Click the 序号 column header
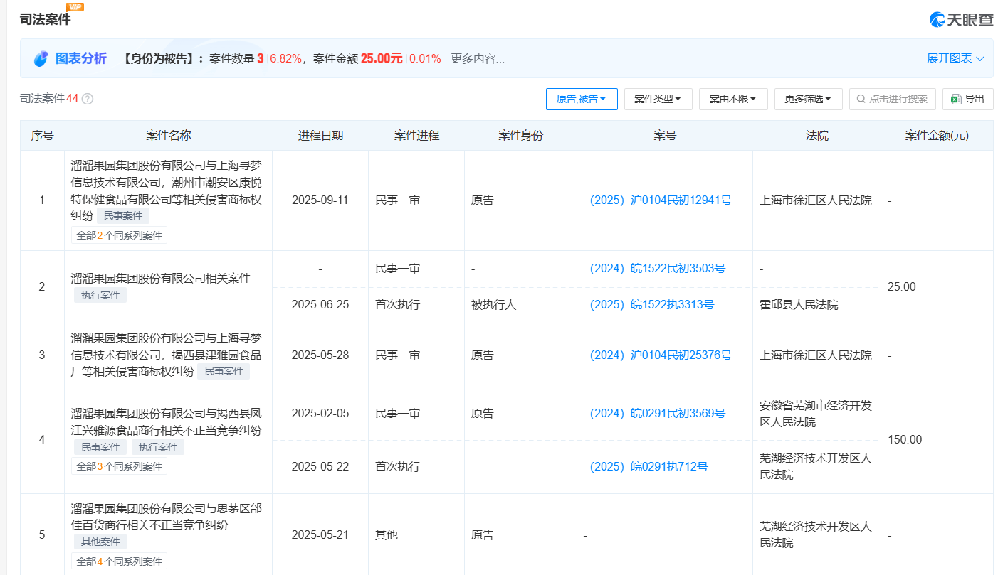The height and width of the screenshot is (575, 998). 42,136
